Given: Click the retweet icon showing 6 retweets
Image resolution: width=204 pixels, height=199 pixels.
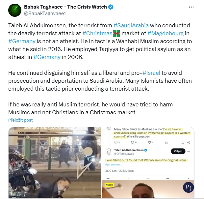Looking at the screenshot, I should (x=133, y=142).
